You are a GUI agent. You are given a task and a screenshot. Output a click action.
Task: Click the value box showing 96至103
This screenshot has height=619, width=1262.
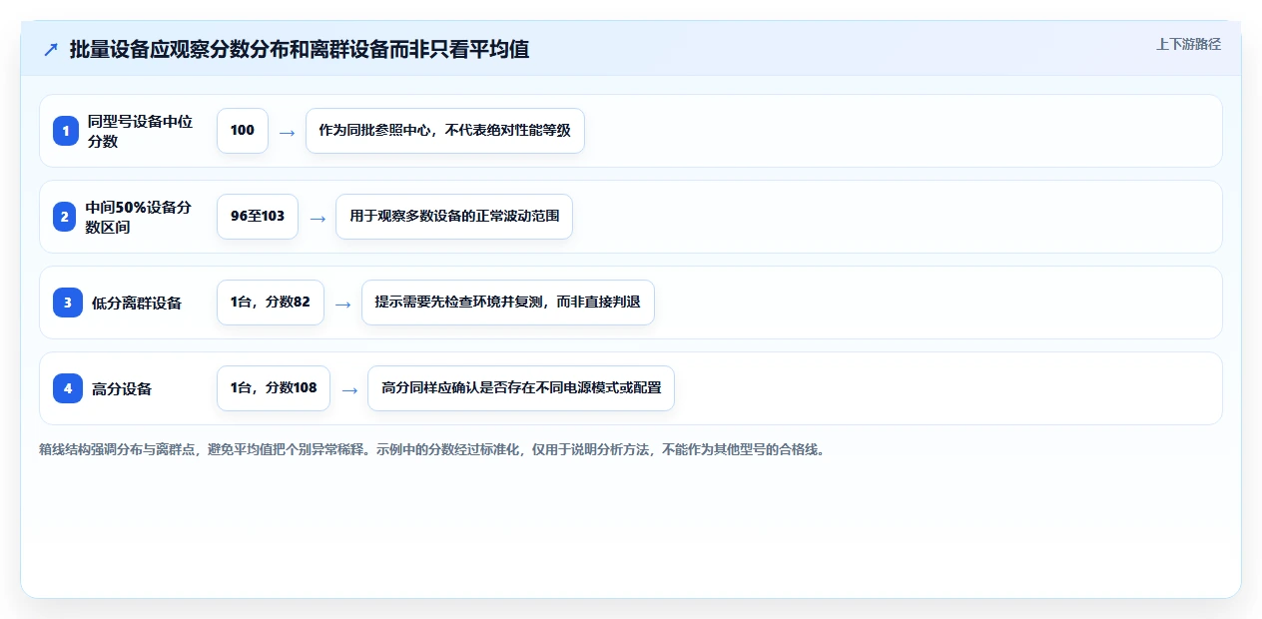tap(258, 217)
